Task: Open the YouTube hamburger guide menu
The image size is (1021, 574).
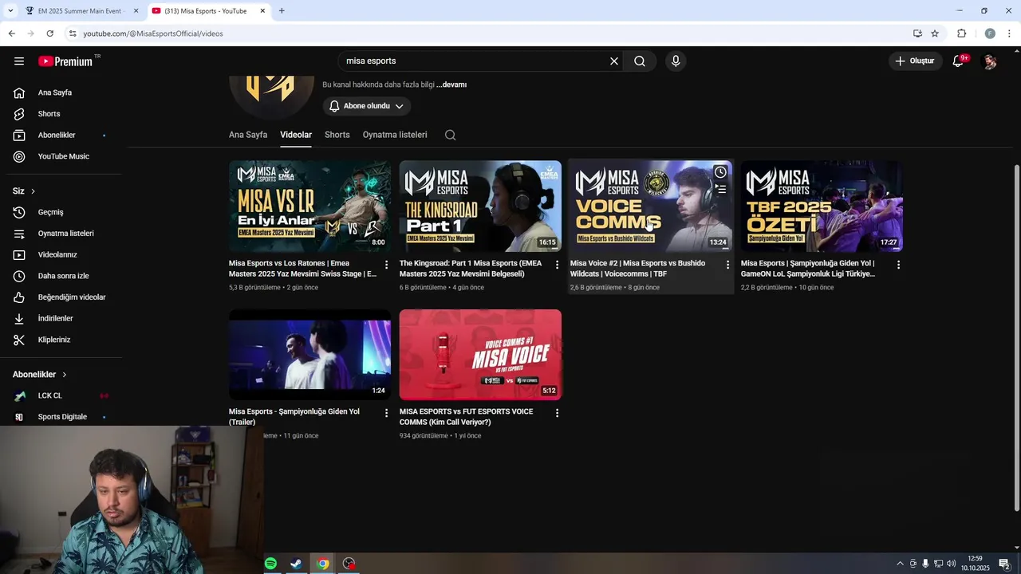Action: (19, 61)
